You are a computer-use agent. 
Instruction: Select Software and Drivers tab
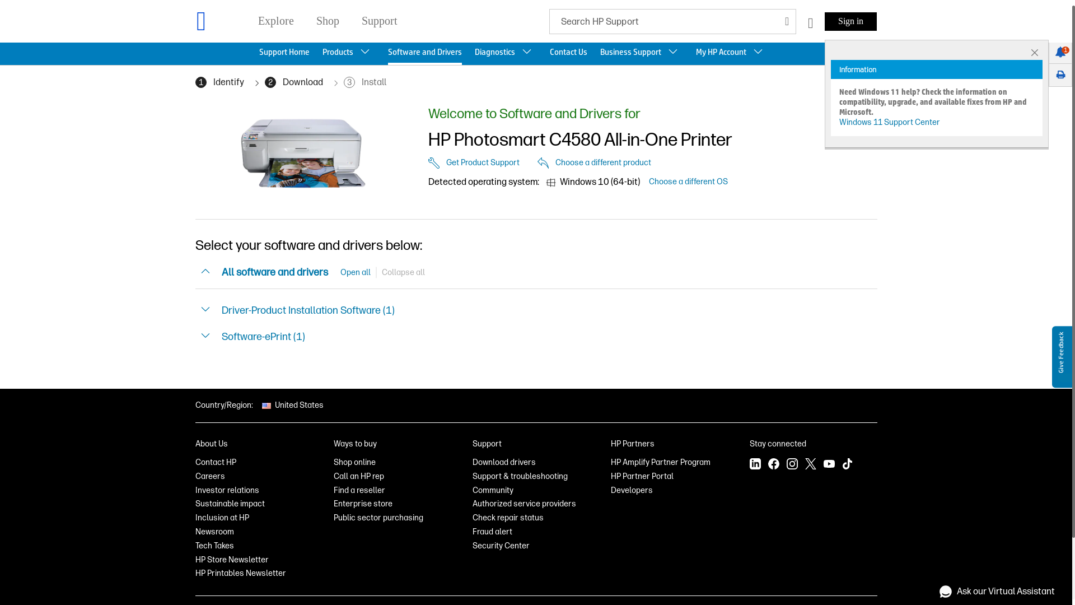tap(425, 52)
